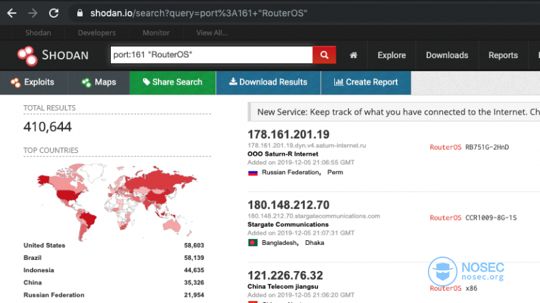Open the Downloads navigation item
The width and height of the screenshot is (540, 303).
(x=447, y=55)
